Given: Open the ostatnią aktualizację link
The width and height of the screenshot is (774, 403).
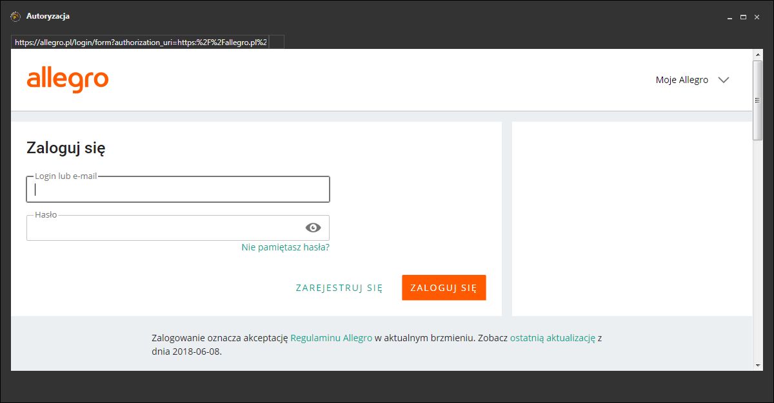Looking at the screenshot, I should (553, 338).
